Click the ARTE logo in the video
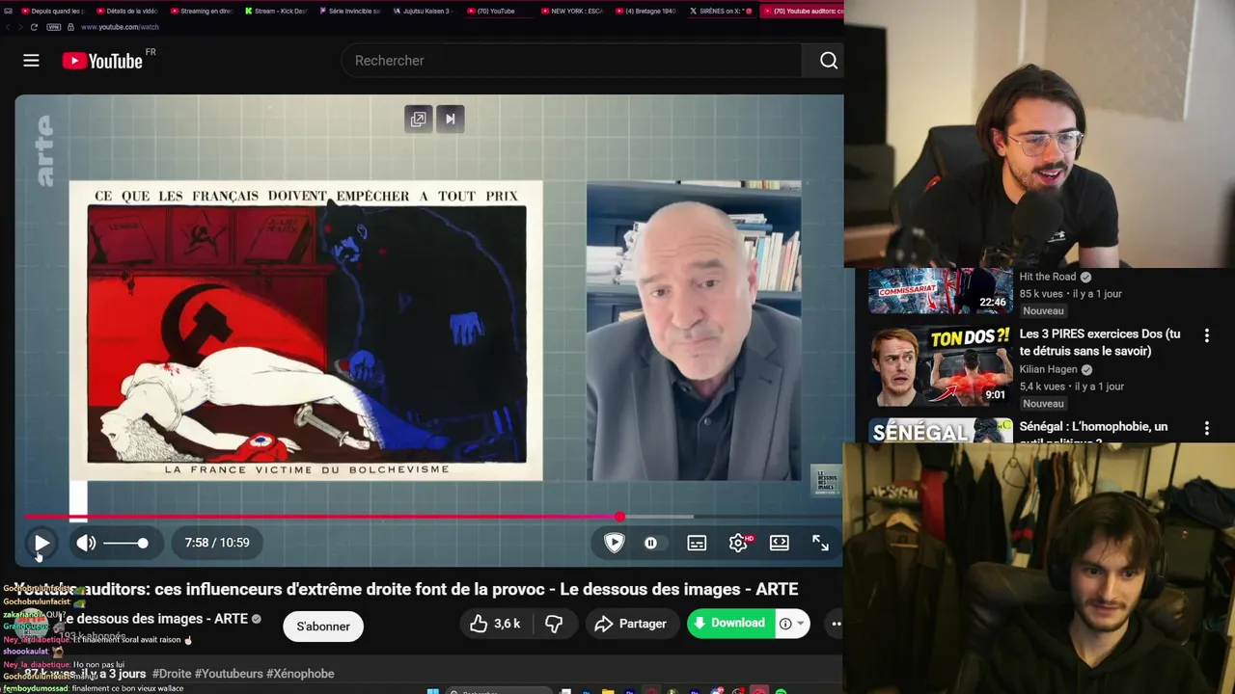This screenshot has height=694, width=1235. 45,150
